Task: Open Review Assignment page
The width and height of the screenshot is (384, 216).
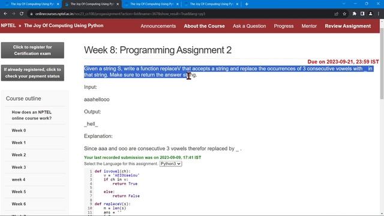Action: point(348,26)
